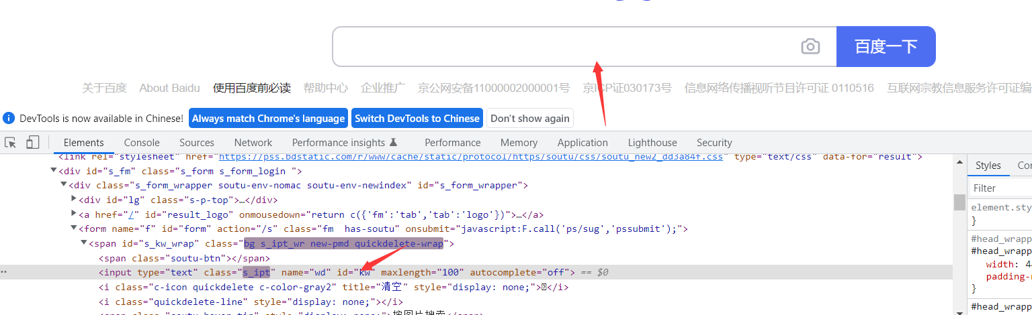
Task: Open the 京ICP证030173号 link
Action: tap(627, 88)
